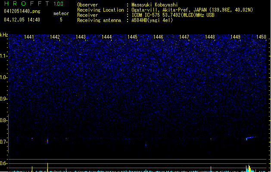Click the small echo dot just before 1441

(x=32, y=138)
